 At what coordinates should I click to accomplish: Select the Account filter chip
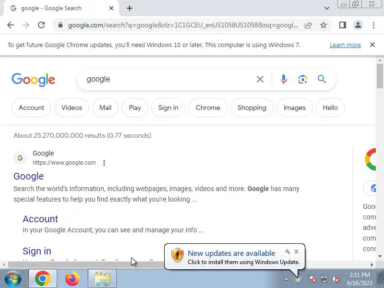coord(31,108)
